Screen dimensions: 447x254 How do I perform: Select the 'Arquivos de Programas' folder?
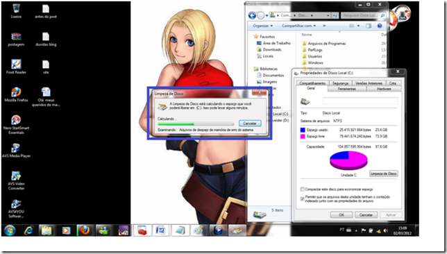(x=323, y=44)
